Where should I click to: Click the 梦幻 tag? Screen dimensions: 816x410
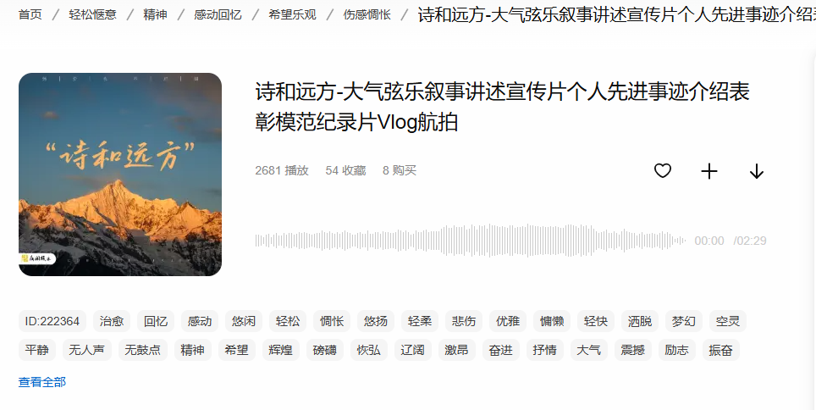point(684,321)
